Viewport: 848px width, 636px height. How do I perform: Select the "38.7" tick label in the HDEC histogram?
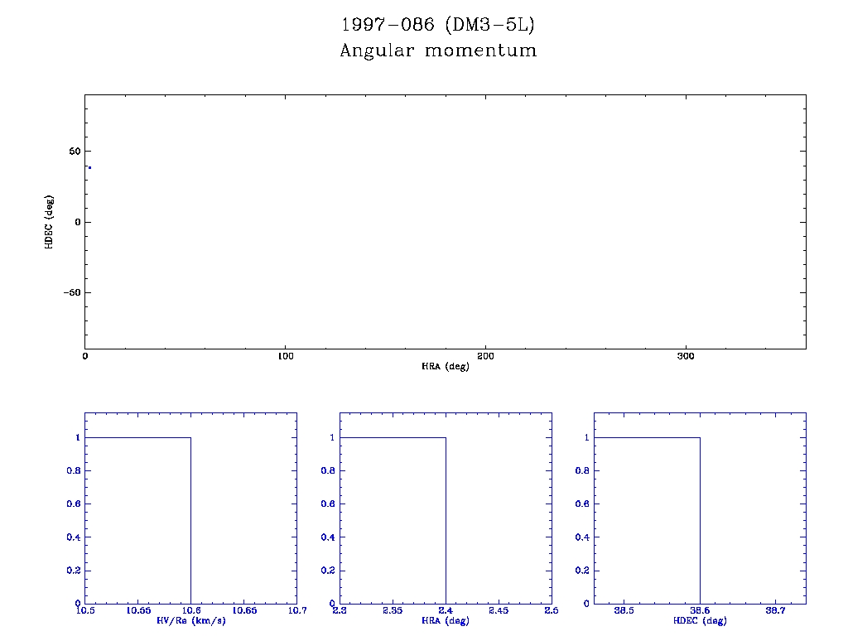(775, 610)
